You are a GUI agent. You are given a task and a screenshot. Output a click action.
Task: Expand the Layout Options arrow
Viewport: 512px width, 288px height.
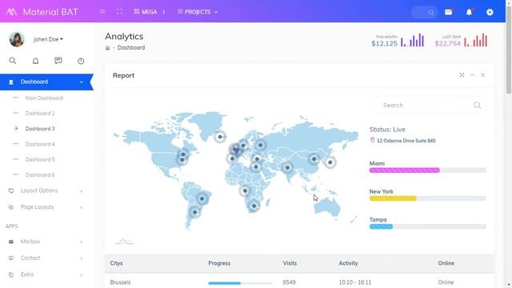tap(82, 190)
